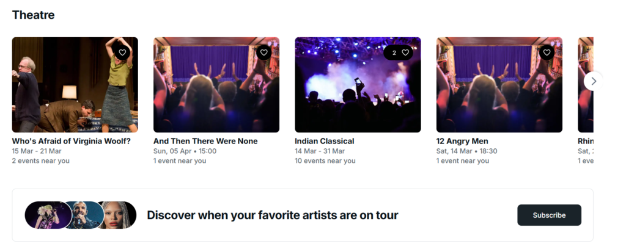Select the Indian Classical title link
Image resolution: width=626 pixels, height=252 pixels.
[325, 141]
